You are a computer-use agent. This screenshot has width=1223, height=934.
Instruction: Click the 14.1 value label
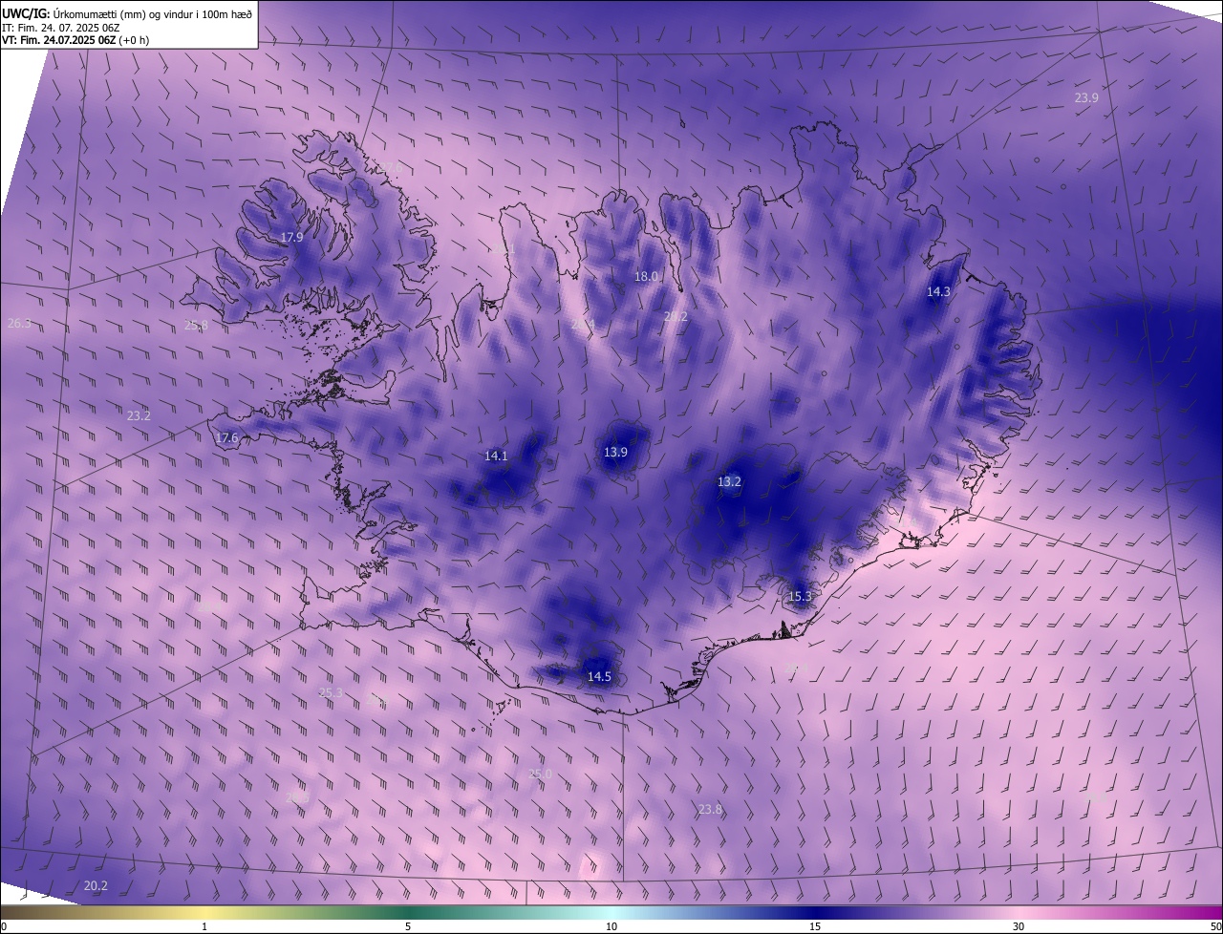coord(496,456)
